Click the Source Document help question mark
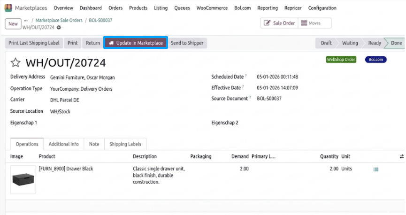This screenshot has width=406, height=215. (x=250, y=97)
